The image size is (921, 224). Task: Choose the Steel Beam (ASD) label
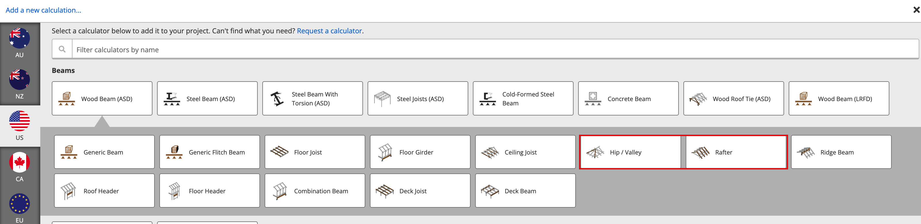coord(211,99)
